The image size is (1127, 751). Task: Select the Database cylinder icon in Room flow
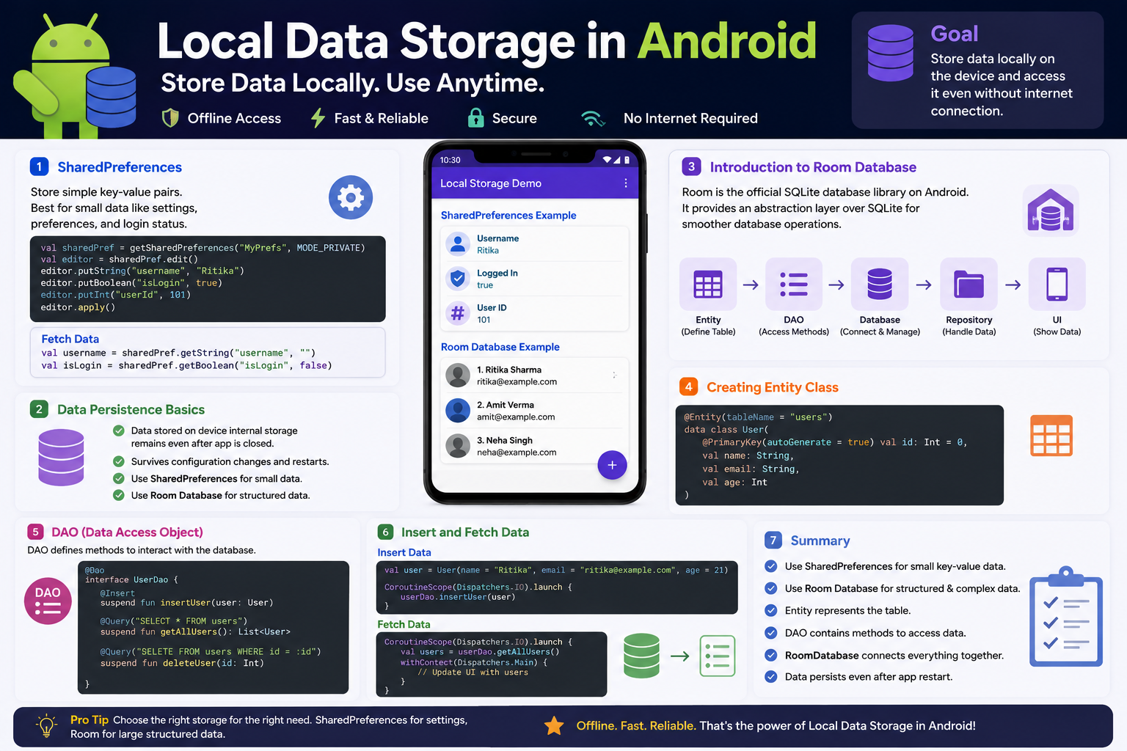[x=880, y=284]
